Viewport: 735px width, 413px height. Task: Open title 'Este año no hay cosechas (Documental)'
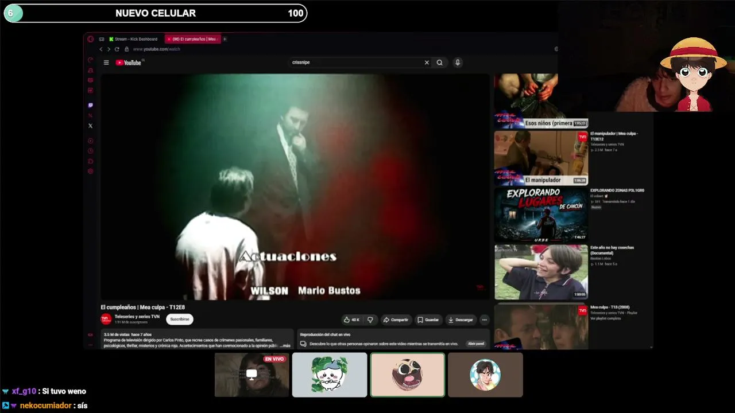pyautogui.click(x=612, y=250)
